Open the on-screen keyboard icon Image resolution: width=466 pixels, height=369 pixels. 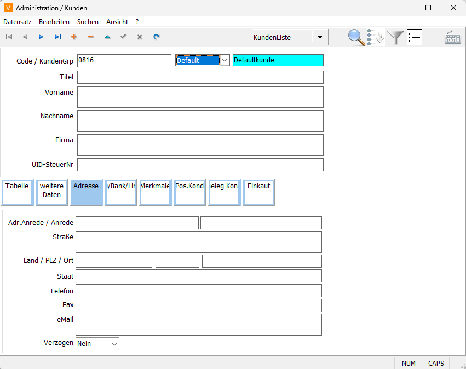[x=452, y=37]
